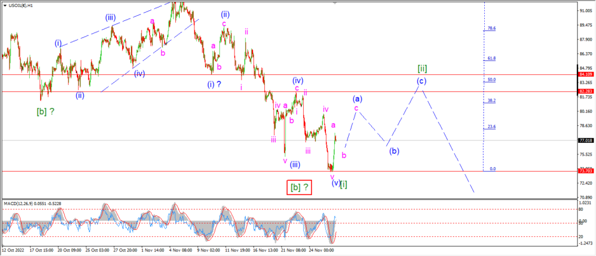The height and width of the screenshot is (256, 596).
Task: Select the blue (i) ? wave label
Action: 215,84
